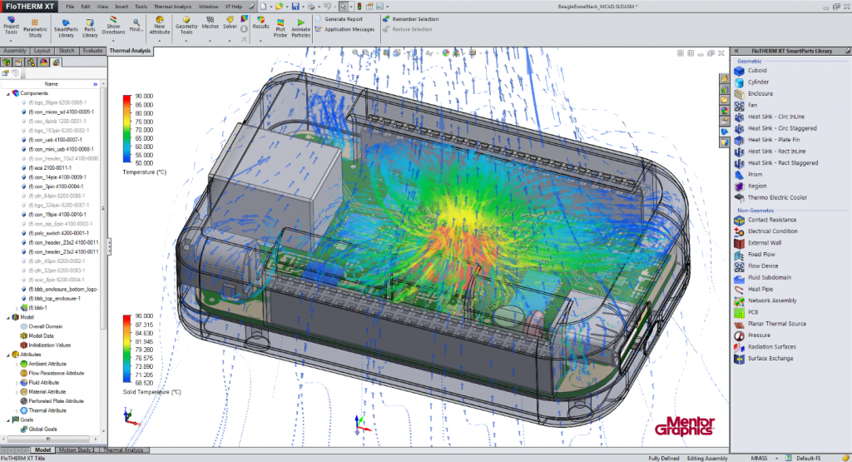852x462 pixels.
Task: Click the Solid Temperature color legend bar
Action: click(x=127, y=350)
